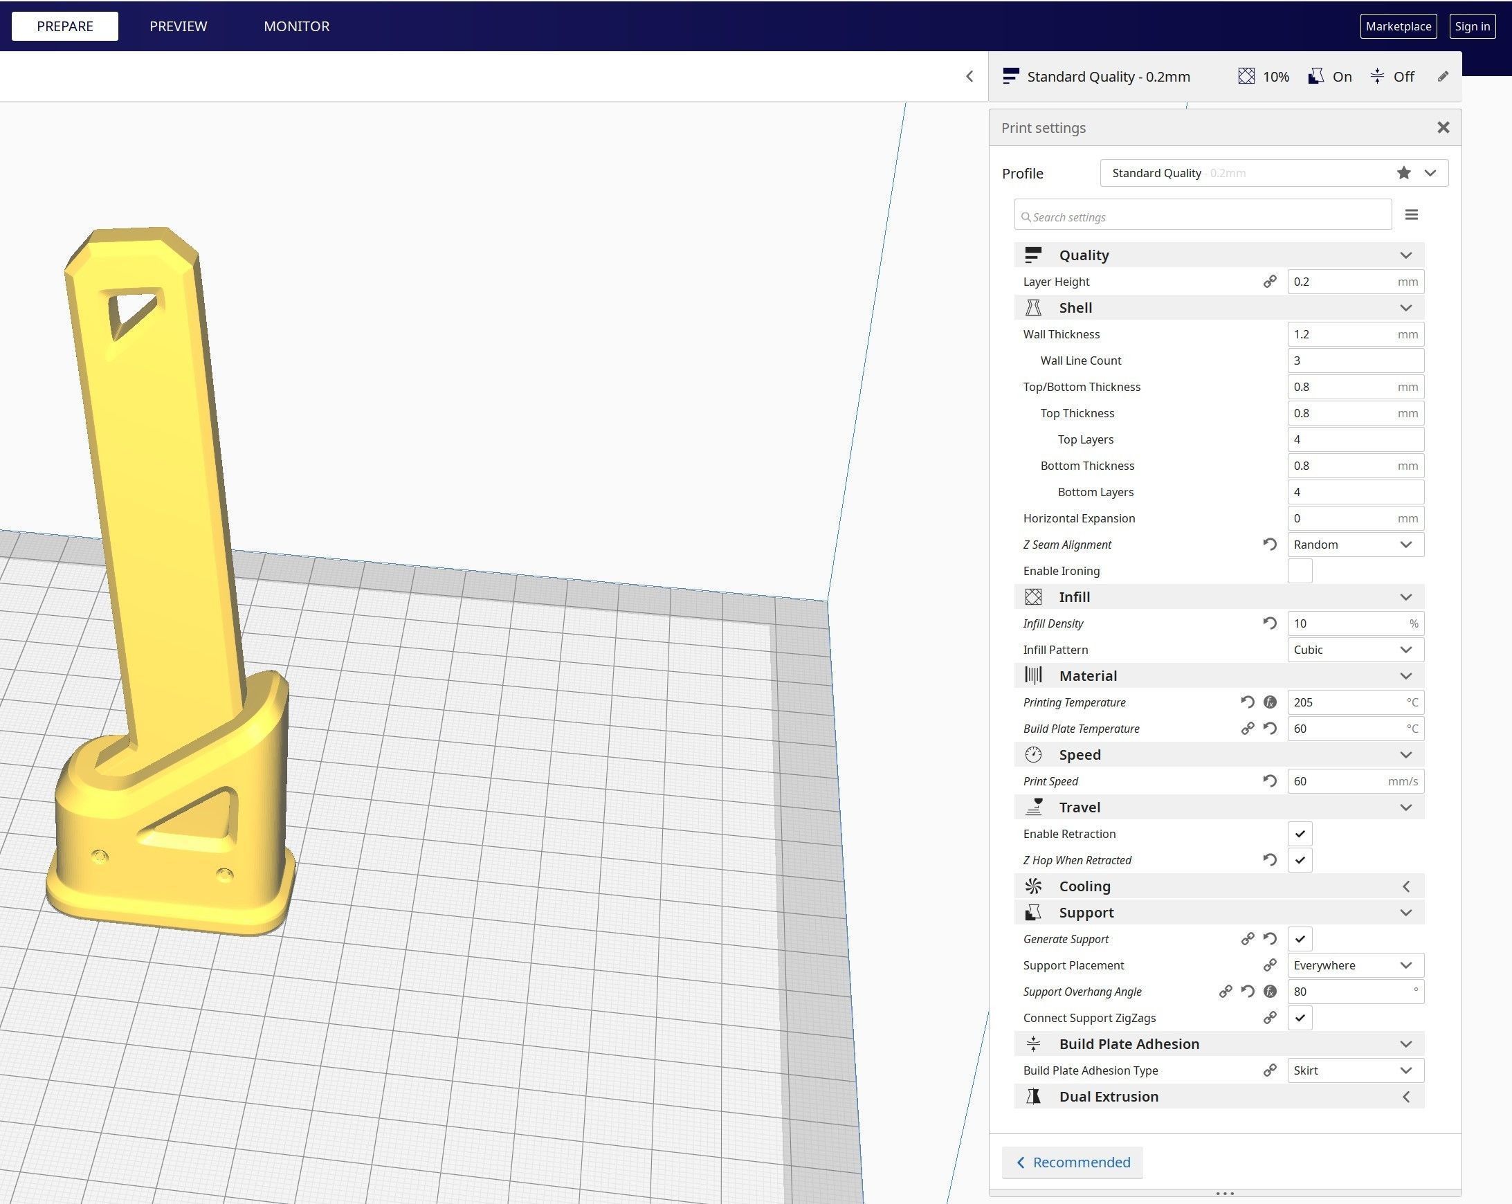This screenshot has height=1204, width=1512.
Task: Expand the Cooling settings section
Action: (1219, 886)
